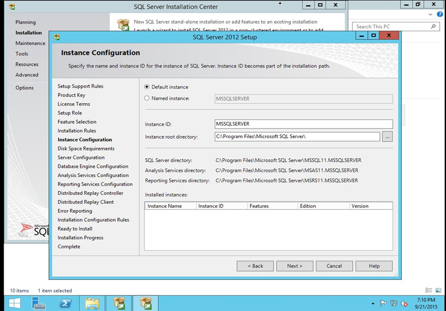
Task: Click the network icon in system tray
Action: 394,303
